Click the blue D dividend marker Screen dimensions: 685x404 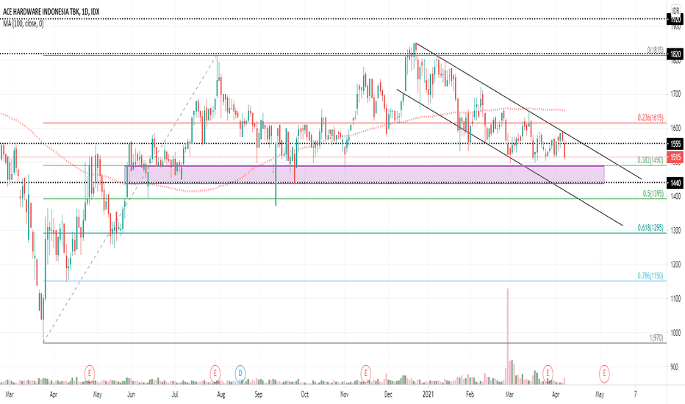point(240,373)
